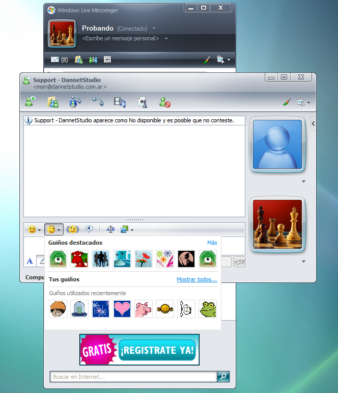Select the orange smiley with hands recent wink
Screen dimensions: 338x393
165,309
